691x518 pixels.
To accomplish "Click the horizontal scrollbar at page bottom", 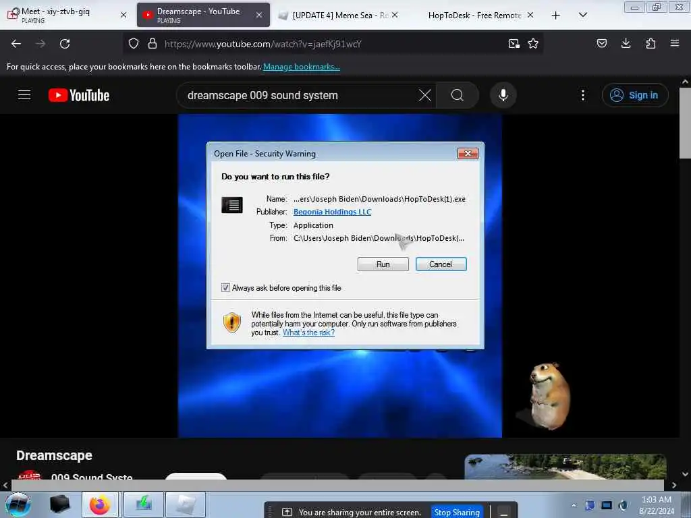I will [x=337, y=485].
